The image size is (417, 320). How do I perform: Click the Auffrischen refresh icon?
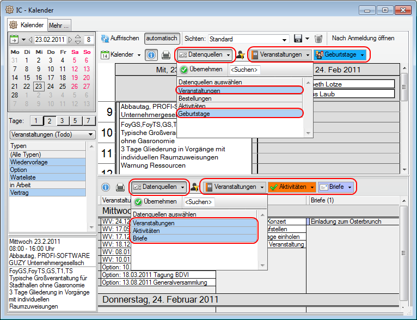click(105, 39)
